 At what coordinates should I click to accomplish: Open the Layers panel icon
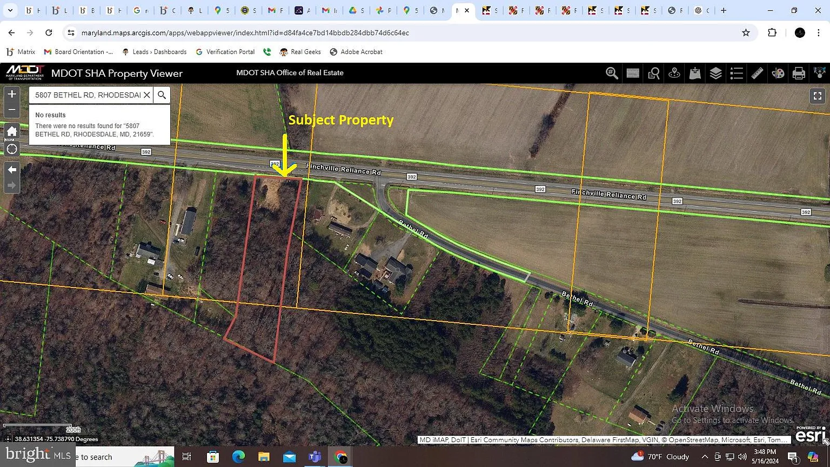715,73
